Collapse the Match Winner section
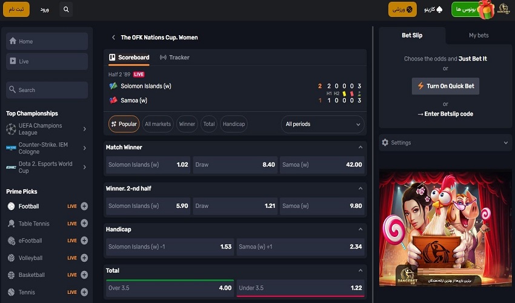The width and height of the screenshot is (515, 303). [360, 147]
